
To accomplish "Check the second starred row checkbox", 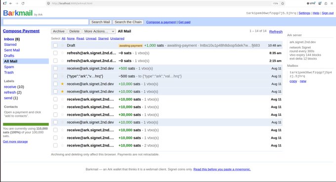I will (x=55, y=92).
